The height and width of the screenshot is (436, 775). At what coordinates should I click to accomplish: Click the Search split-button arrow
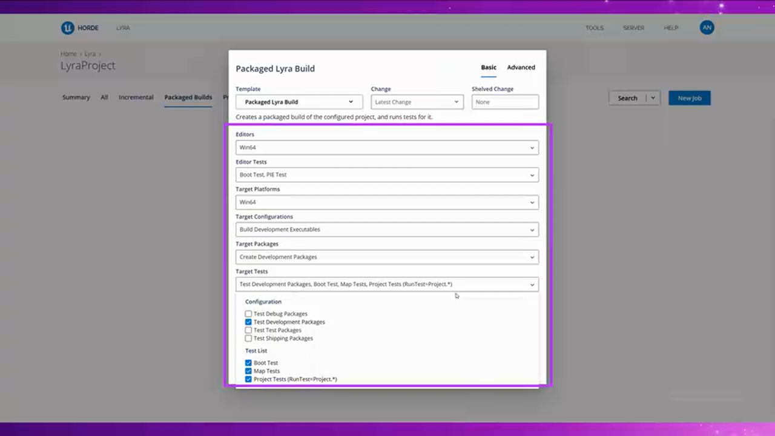coord(653,98)
